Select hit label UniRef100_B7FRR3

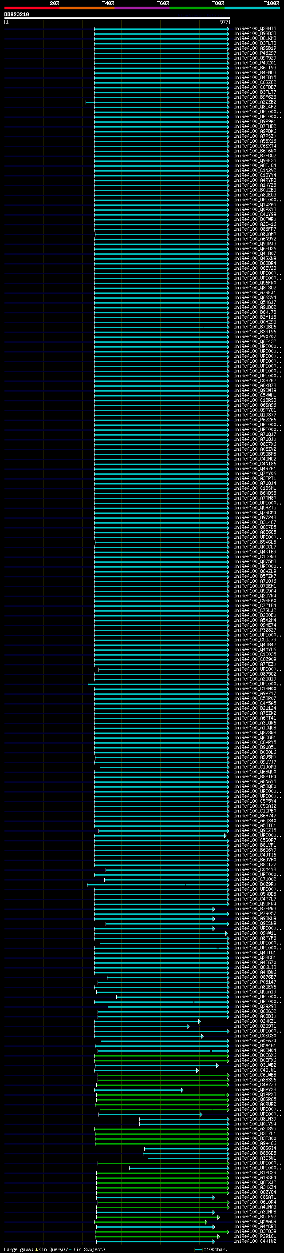(255, 909)
